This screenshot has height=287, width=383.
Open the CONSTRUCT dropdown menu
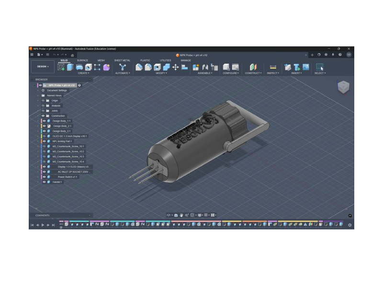click(253, 73)
